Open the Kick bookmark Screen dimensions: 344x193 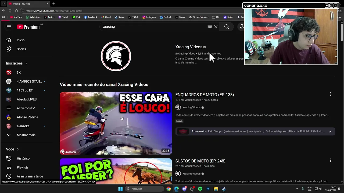(x=76, y=17)
